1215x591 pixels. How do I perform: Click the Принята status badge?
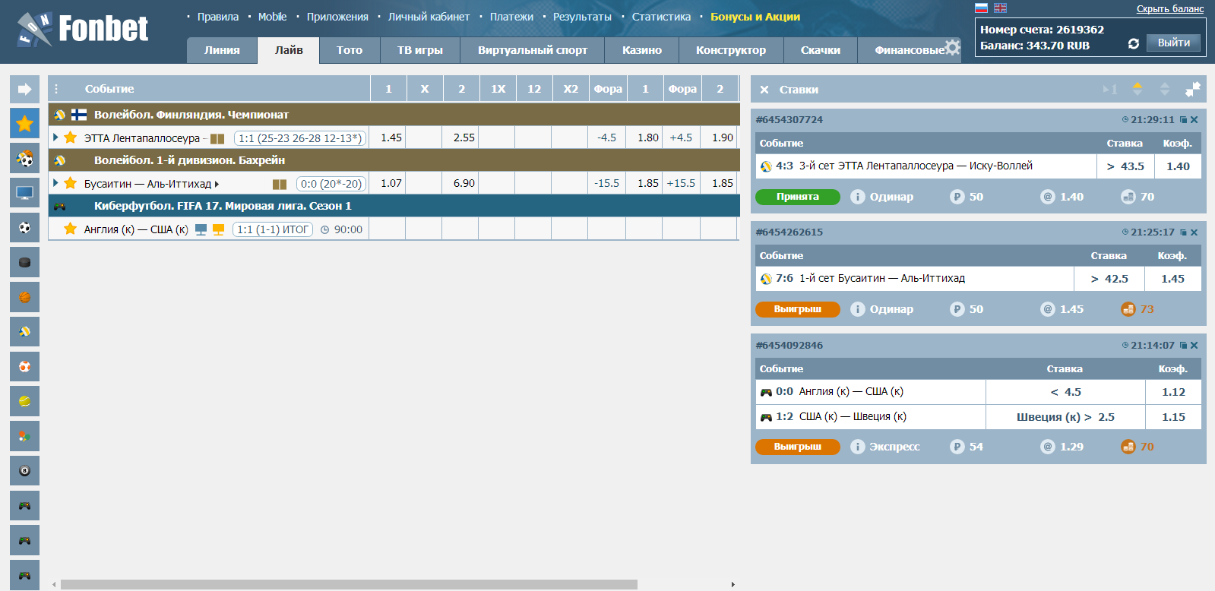tap(798, 197)
